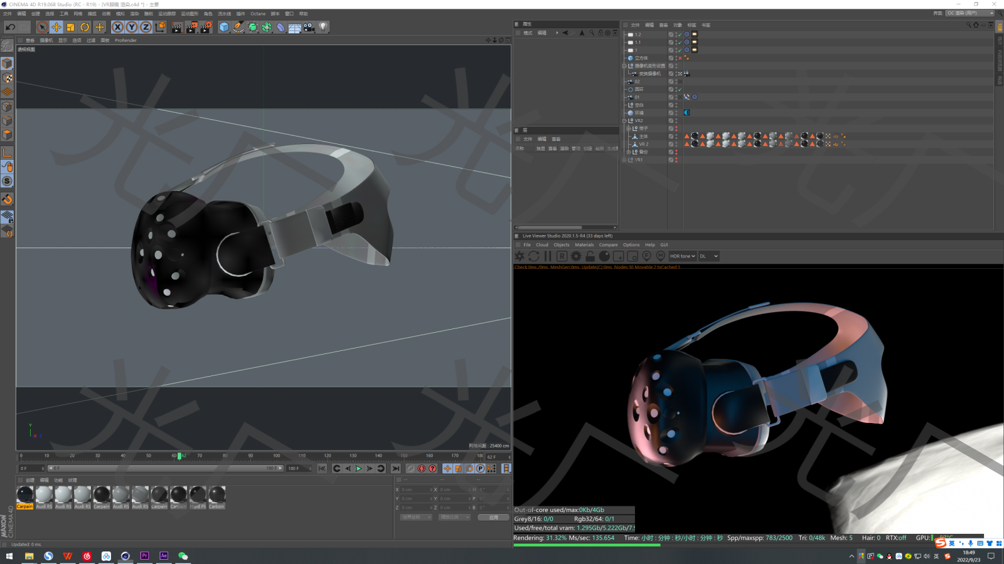Image resolution: width=1004 pixels, height=564 pixels.
Task: Click the Cube primitive icon
Action: tap(224, 27)
